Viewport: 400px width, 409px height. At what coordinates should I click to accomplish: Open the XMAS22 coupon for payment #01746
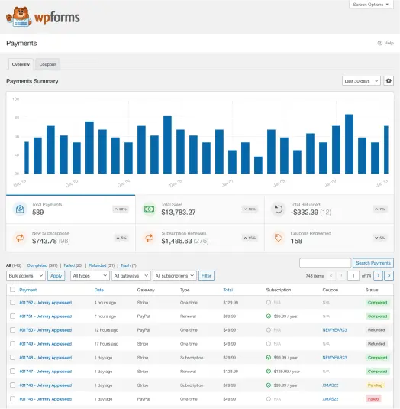[331, 385]
